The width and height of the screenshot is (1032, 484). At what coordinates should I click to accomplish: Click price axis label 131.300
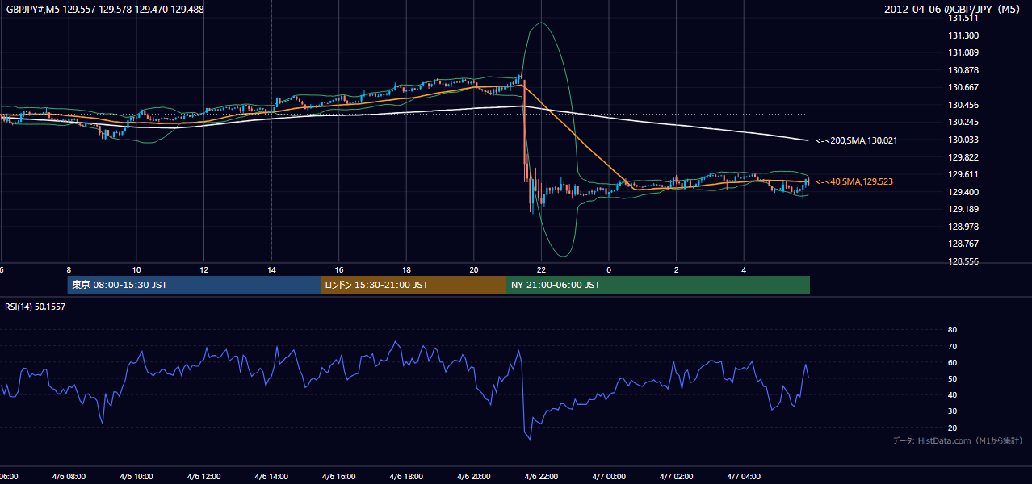pyautogui.click(x=963, y=35)
